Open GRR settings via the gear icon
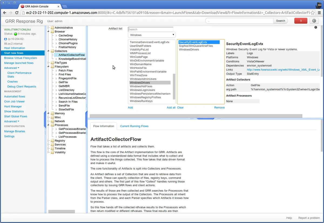Viewport: 324px width, 223px height. pos(314,21)
